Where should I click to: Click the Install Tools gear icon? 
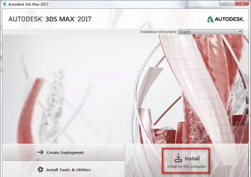click(40, 170)
